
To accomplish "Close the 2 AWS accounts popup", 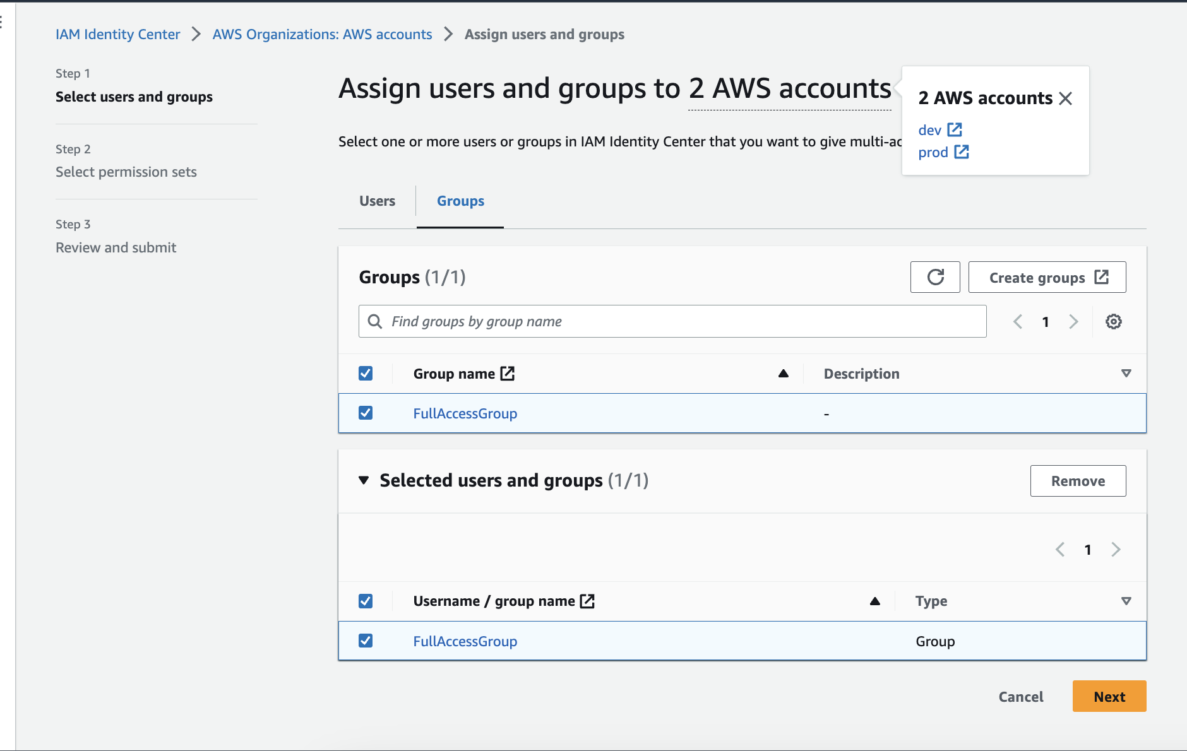I will 1066,98.
